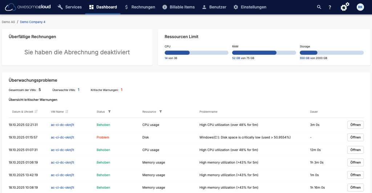372x193 pixels.
Task: Click the RAM usage progress bar
Action: tap(264, 53)
